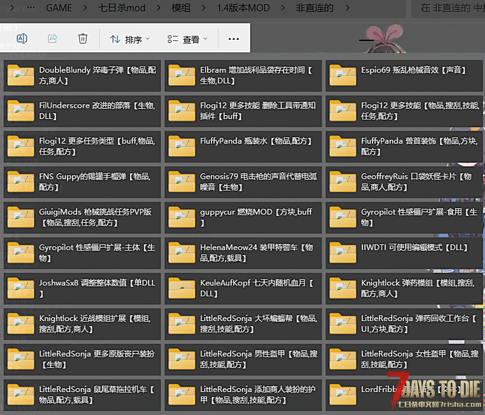
Task: Select HelenaMeow24 装甲特警车 folder icon
Action: [x=182, y=253]
